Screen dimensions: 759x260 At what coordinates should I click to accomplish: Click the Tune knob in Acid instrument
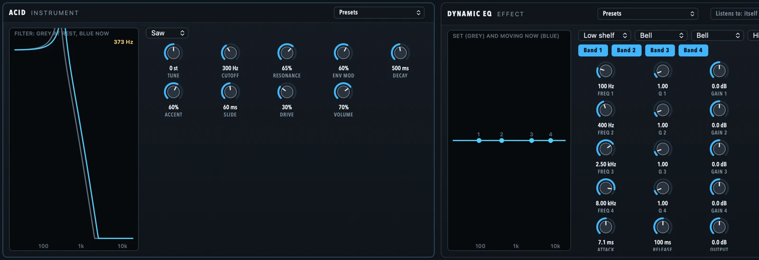click(x=173, y=53)
